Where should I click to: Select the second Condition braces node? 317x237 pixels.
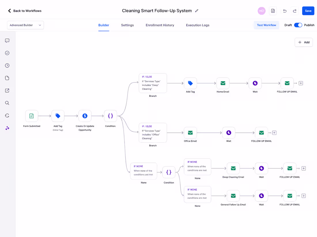[x=169, y=172]
